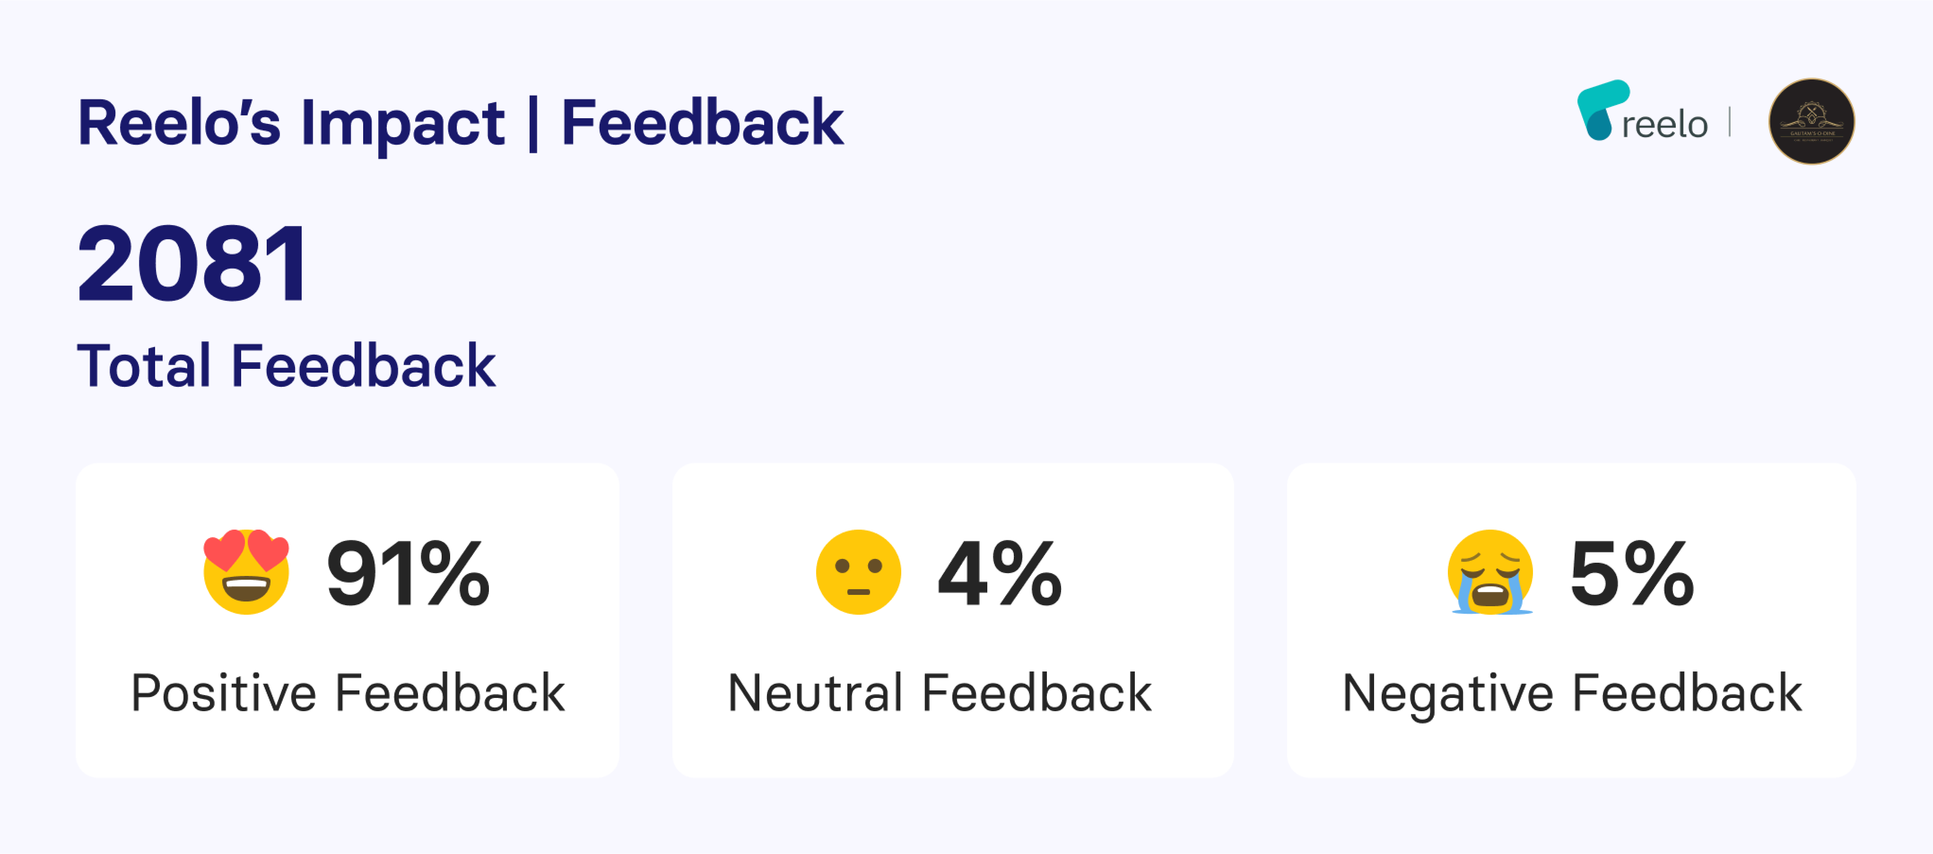
Task: Click the Positive Feedback label
Action: coord(348,693)
